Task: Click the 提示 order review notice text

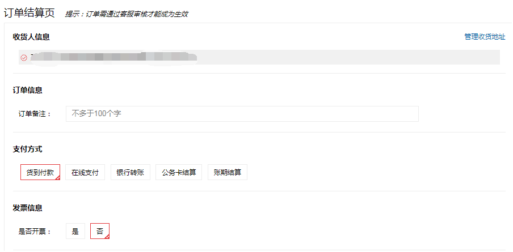Action: (127, 14)
